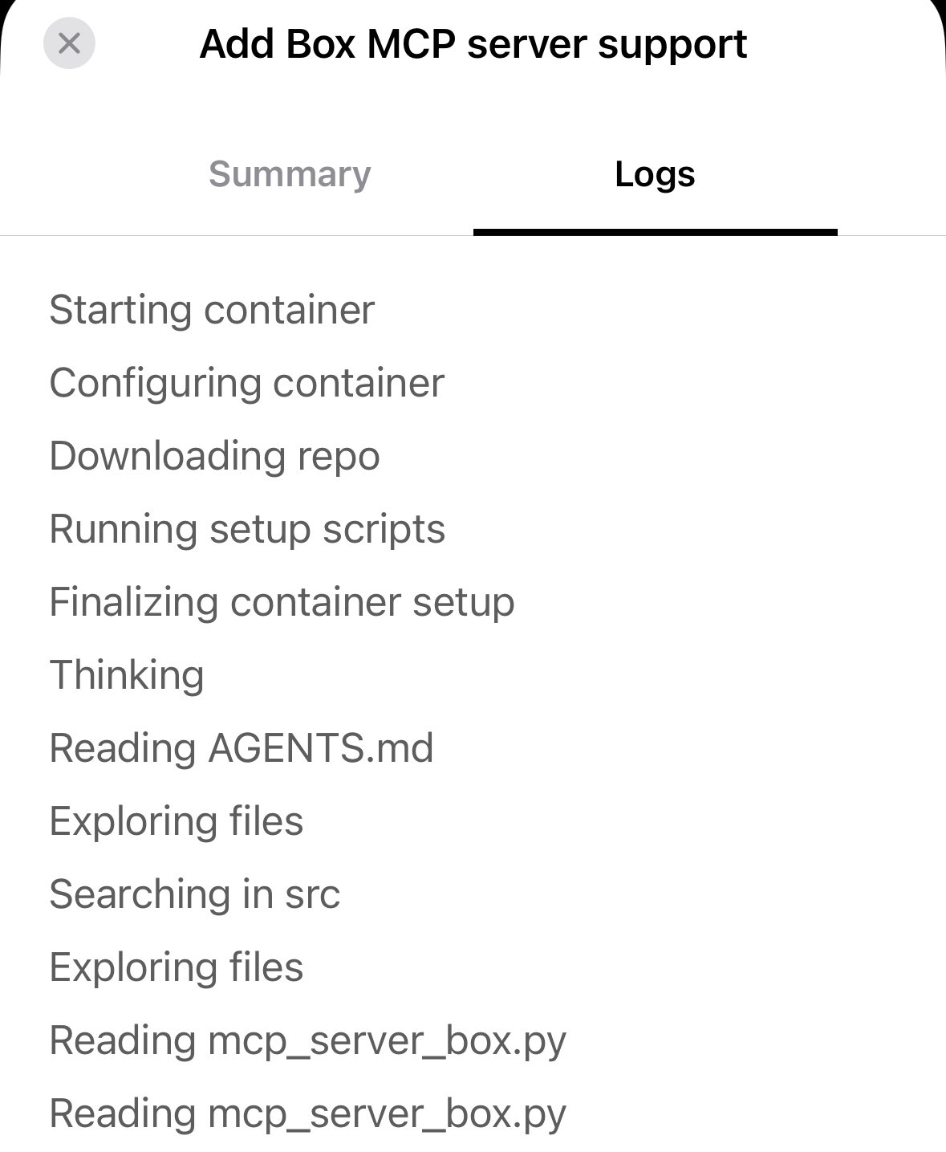
Task: Expand the "Thinking" log step
Action: (127, 675)
